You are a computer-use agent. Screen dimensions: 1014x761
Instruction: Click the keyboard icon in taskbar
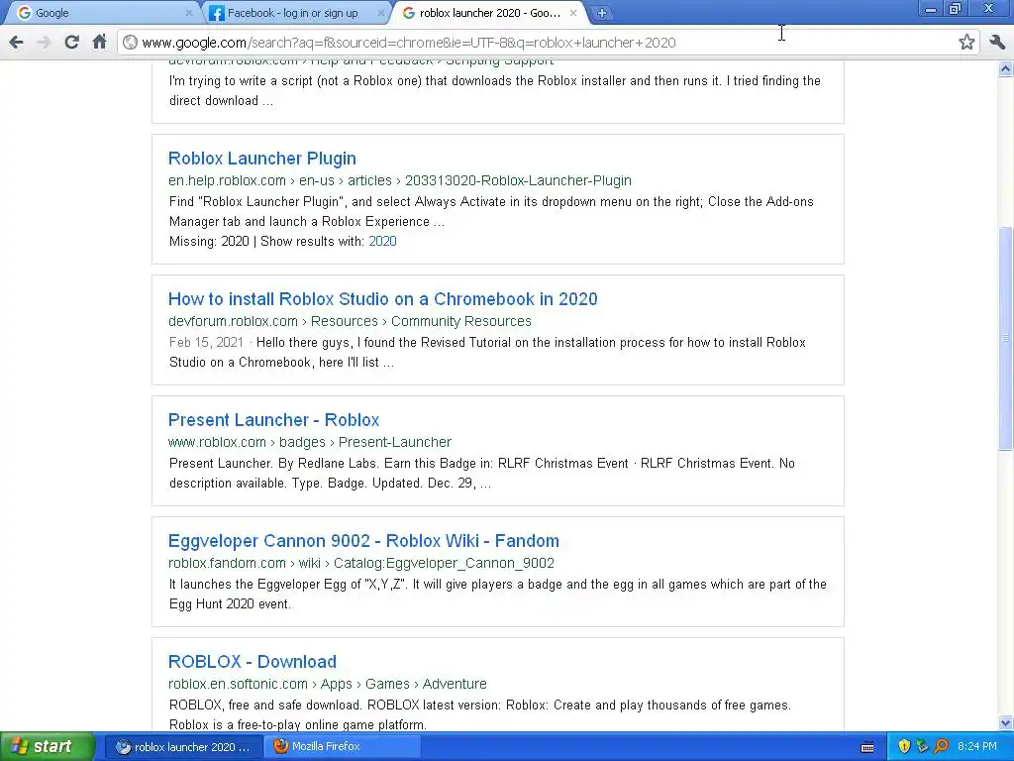[867, 747]
